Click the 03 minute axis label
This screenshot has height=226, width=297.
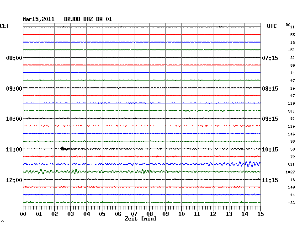click(70, 214)
